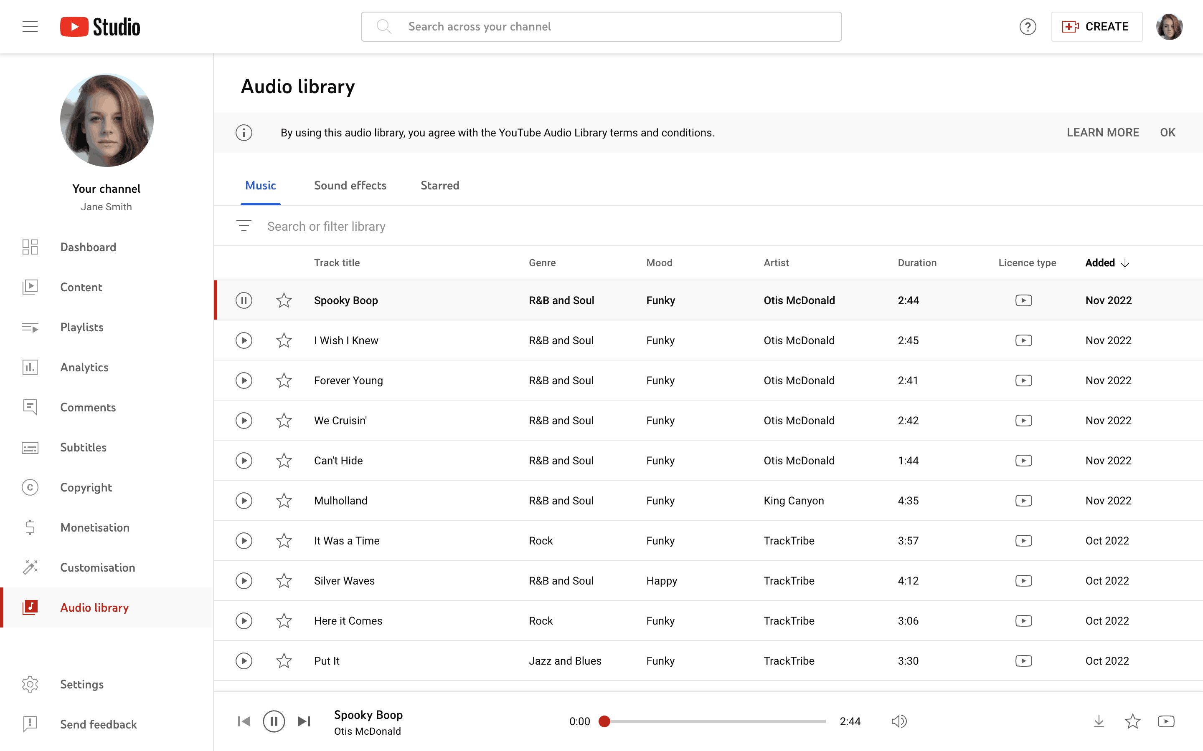Star the track Silver Waves
1203x751 pixels.
284,581
